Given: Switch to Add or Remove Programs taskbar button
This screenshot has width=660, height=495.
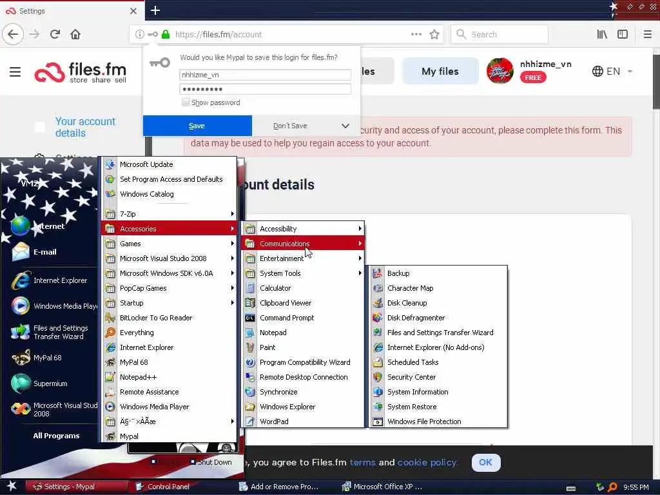Looking at the screenshot, I should coord(282,487).
